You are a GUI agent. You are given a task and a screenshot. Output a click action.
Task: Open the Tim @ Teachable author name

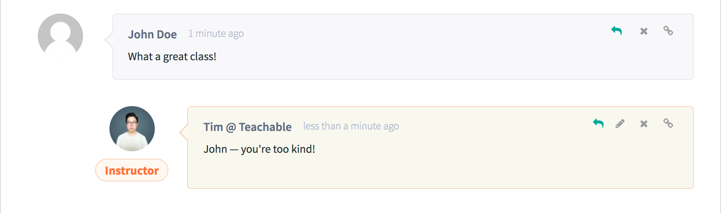coord(248,127)
